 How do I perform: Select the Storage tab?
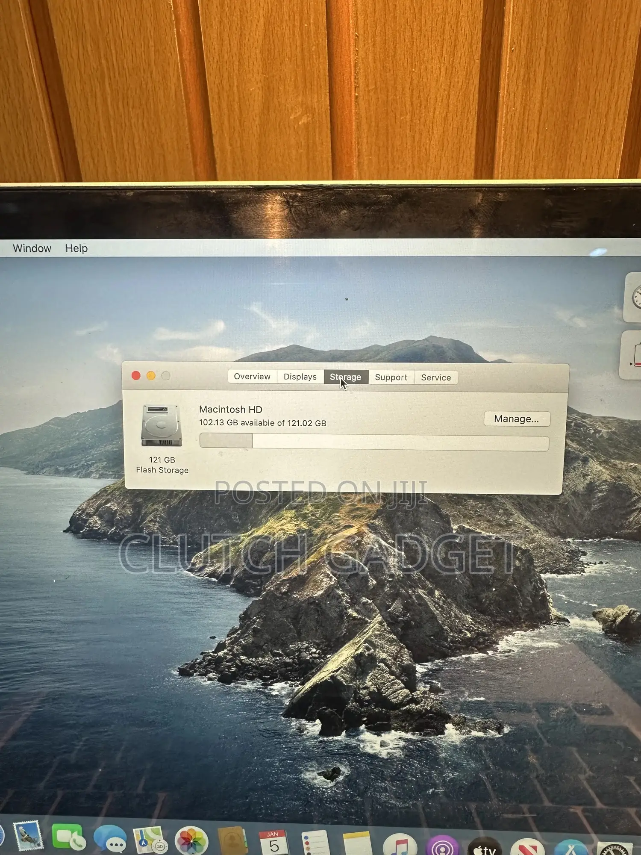(346, 377)
